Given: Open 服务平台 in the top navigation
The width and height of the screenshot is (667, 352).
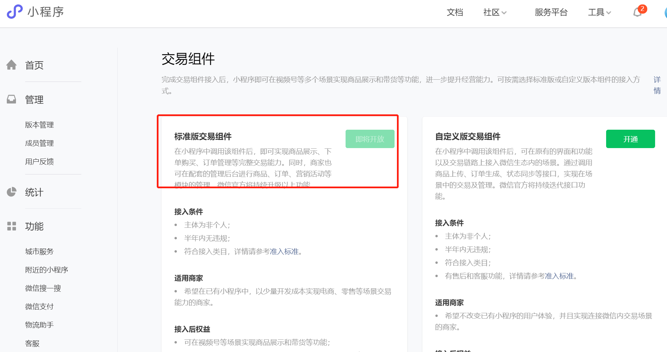Looking at the screenshot, I should pyautogui.click(x=551, y=13).
